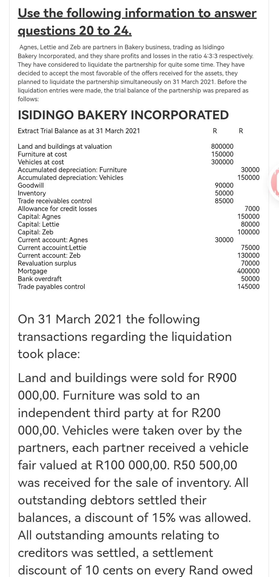Click the 'Capital: Agnes' row label
Screen dimensions: 279x577
tap(39, 216)
